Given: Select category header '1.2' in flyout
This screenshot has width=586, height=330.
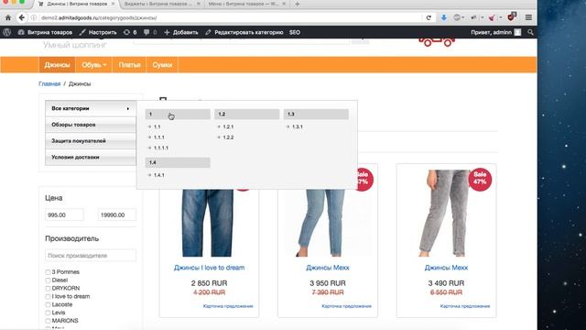Looking at the screenshot, I should (246, 114).
